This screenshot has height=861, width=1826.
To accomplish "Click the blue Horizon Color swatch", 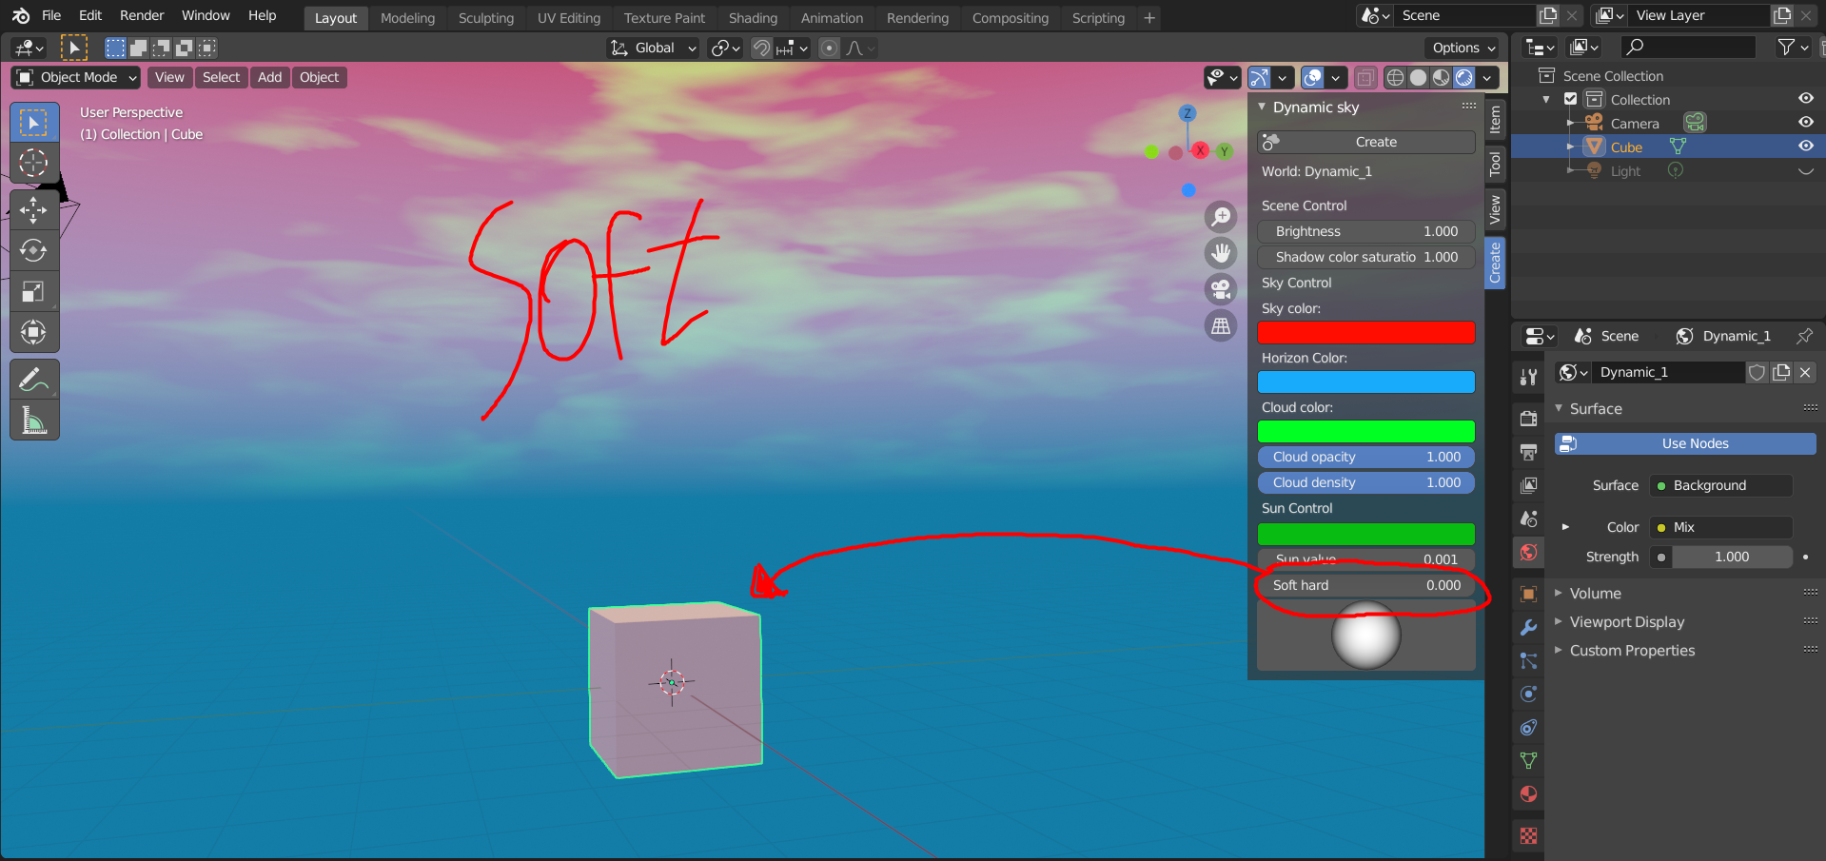I will (1366, 382).
